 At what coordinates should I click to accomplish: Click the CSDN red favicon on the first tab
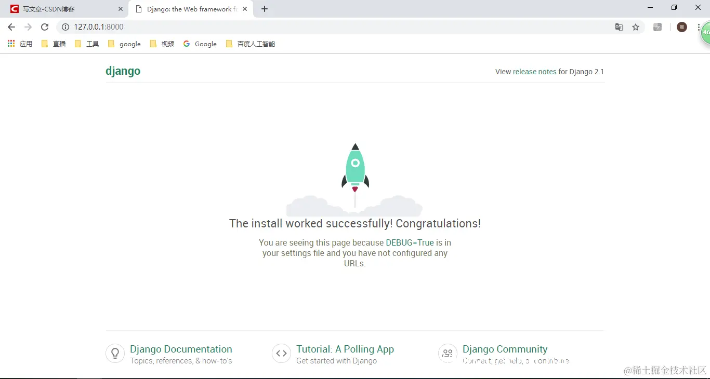tap(15, 9)
